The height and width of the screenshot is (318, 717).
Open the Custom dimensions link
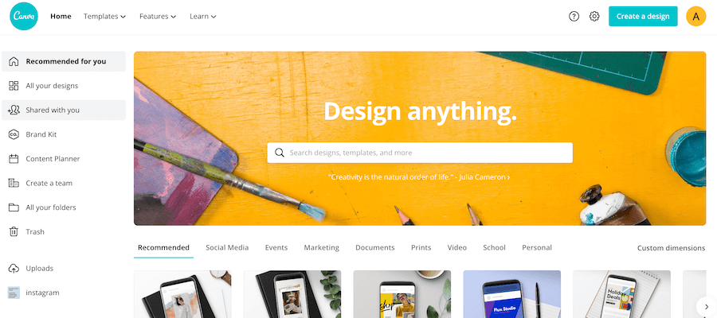pyautogui.click(x=672, y=248)
